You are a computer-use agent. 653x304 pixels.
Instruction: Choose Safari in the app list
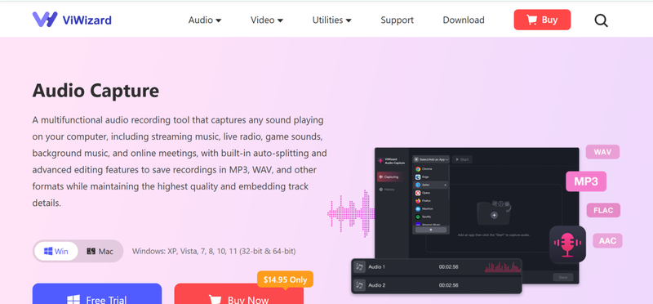point(431,185)
